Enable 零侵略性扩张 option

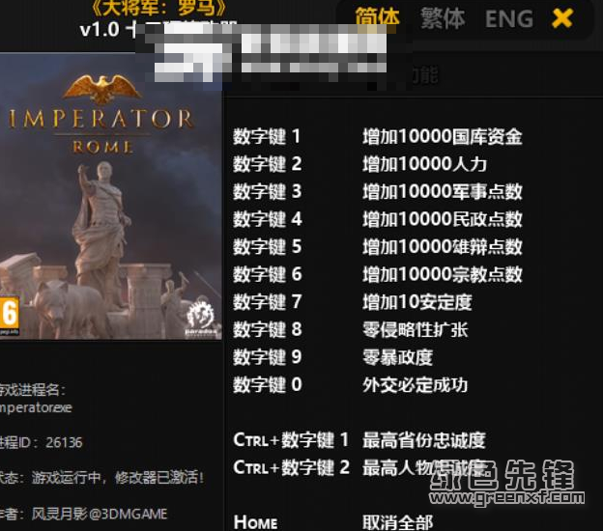[416, 329]
